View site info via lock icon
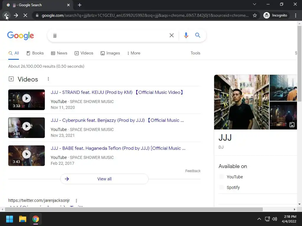Image resolution: width=302 pixels, height=226 pixels. pyautogui.click(x=37, y=15)
